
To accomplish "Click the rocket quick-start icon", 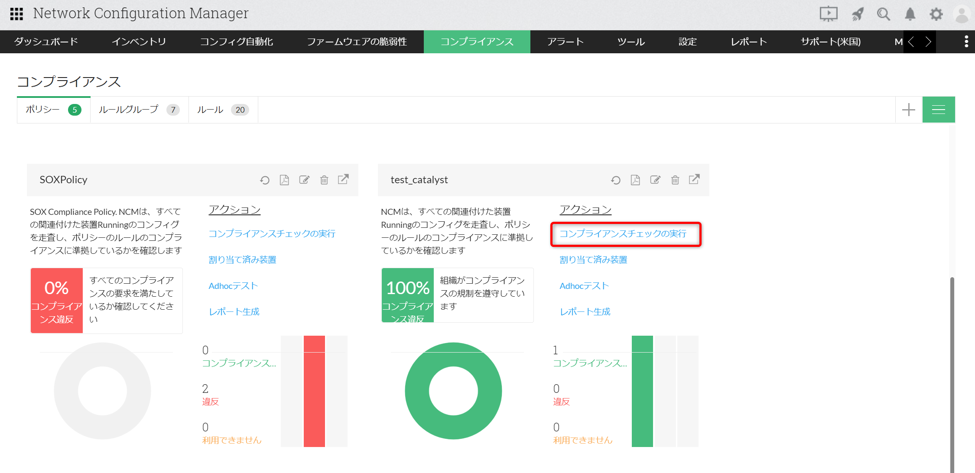I will [857, 14].
